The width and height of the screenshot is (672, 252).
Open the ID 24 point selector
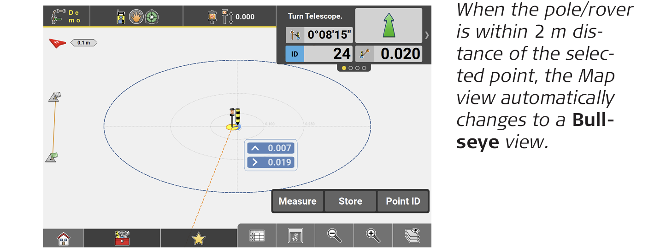tap(319, 54)
